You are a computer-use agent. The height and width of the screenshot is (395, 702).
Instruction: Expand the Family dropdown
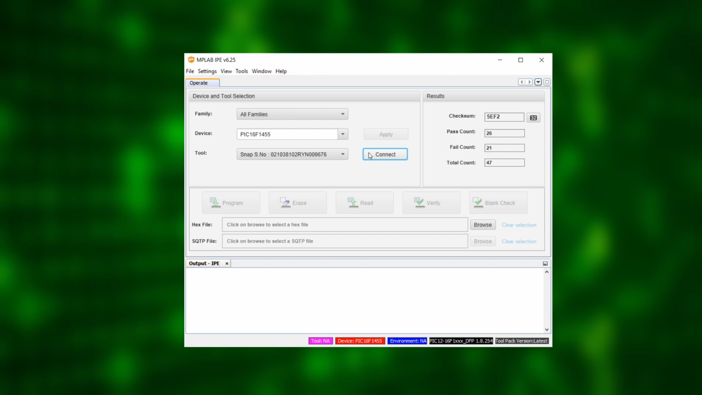[342, 114]
